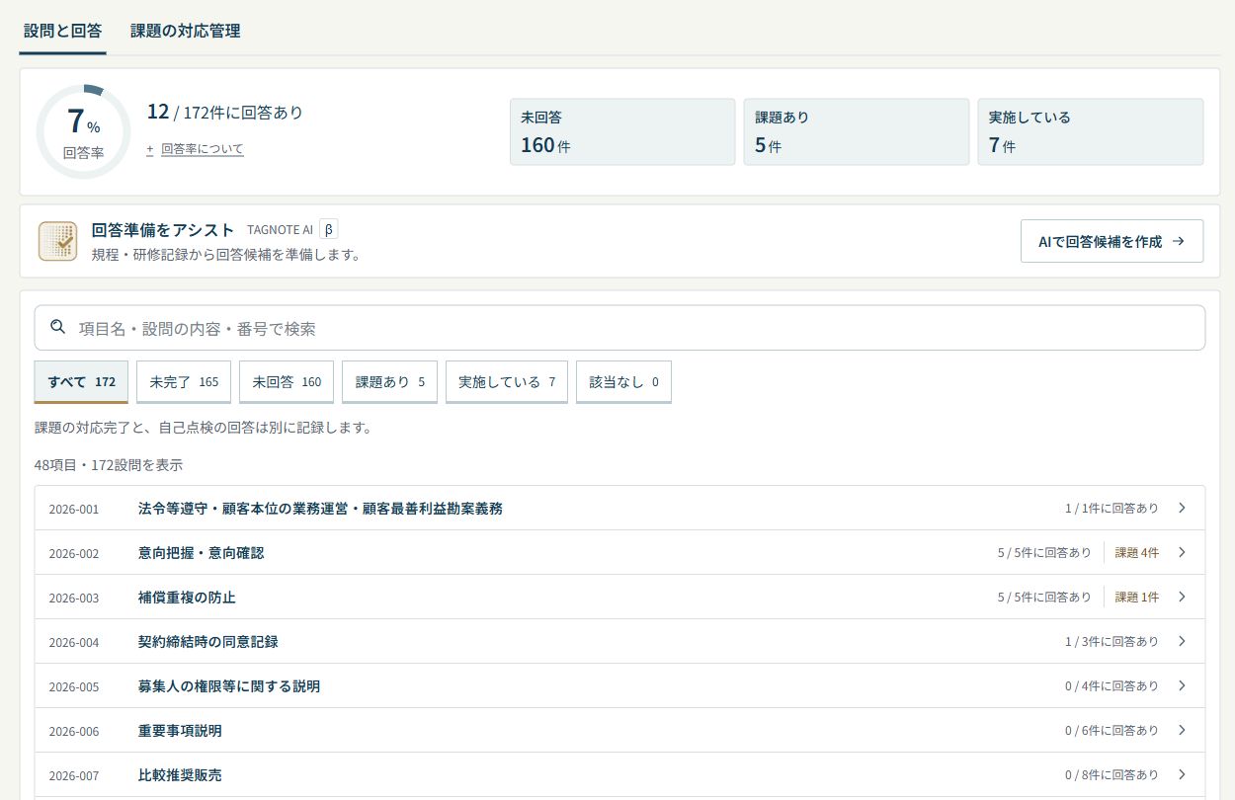1235x800 pixels.
Task: Expand row 2026-007 with its chevron
Action: [x=1183, y=774]
